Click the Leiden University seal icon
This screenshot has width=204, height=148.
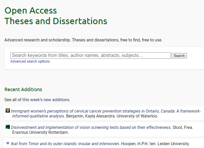coord(8,143)
